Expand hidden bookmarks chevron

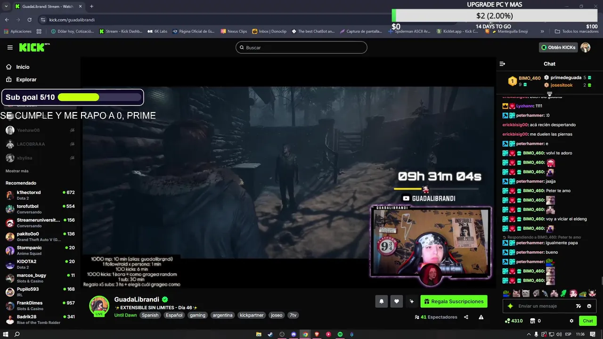[542, 32]
